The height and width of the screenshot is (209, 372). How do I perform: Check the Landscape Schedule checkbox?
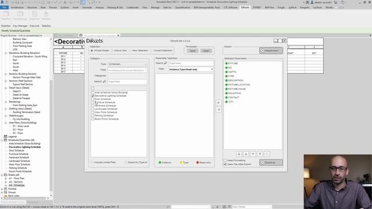coord(93,109)
